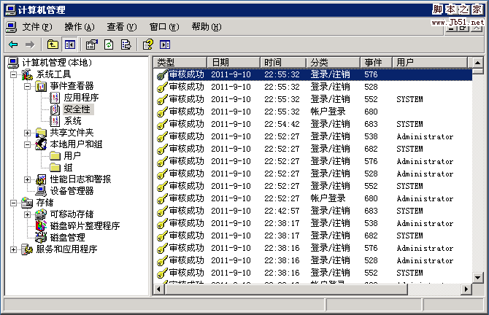This screenshot has height=315, width=489.
Task: Select 设备管理器 in the tree
Action: tap(72, 190)
